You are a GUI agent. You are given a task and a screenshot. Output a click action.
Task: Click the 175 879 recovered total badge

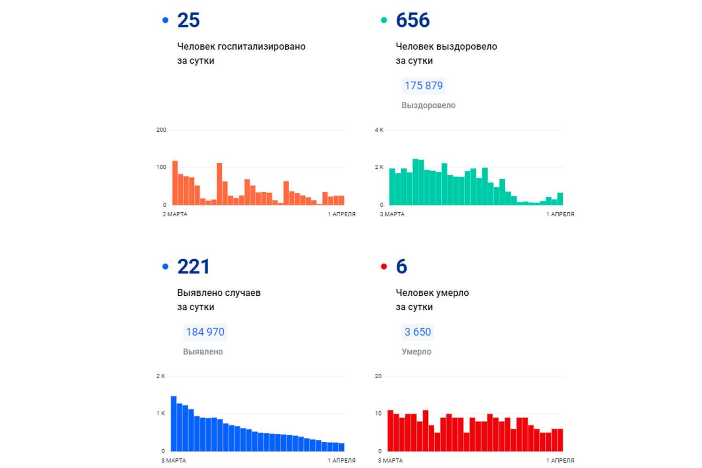[424, 86]
